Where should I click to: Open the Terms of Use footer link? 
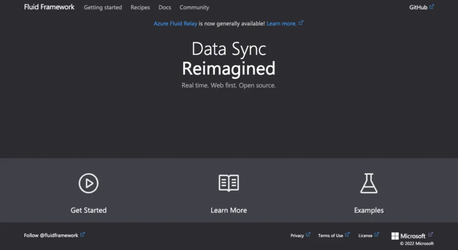331,236
